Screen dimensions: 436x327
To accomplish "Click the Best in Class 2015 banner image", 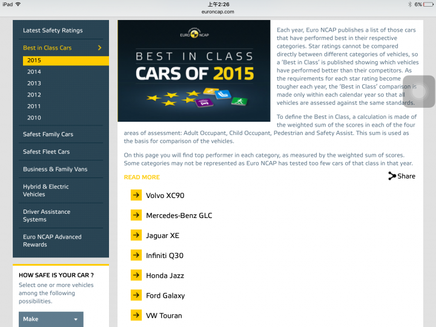I will tap(194, 71).
